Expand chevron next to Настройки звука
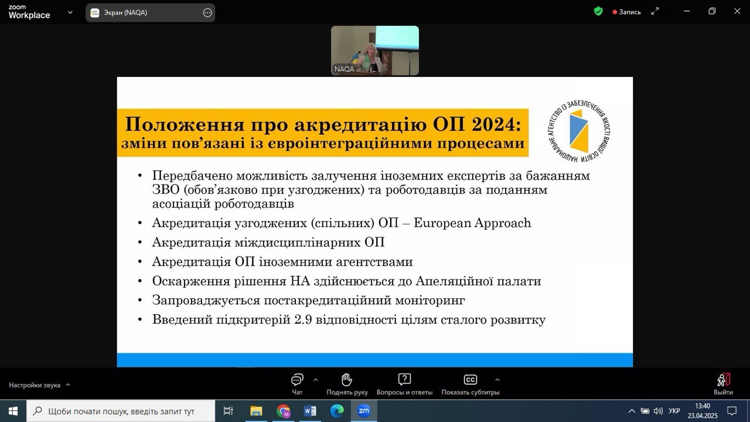Screen dimensions: 750x422 coord(68,385)
